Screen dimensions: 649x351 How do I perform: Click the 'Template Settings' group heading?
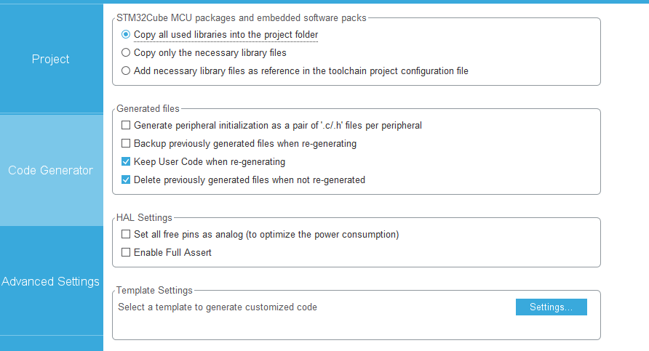pos(154,290)
